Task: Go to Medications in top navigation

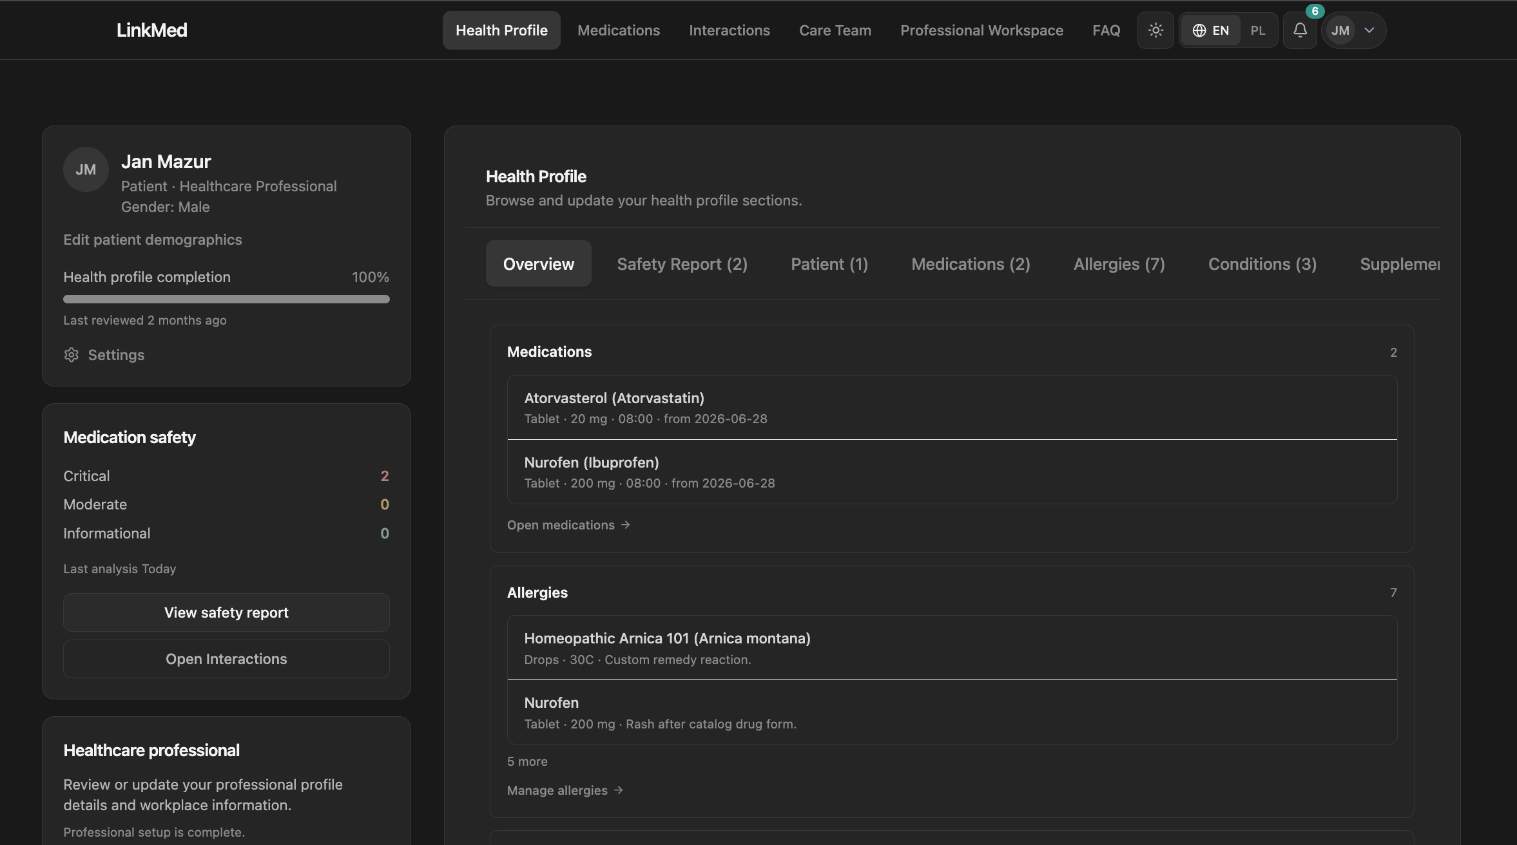Action: [619, 30]
